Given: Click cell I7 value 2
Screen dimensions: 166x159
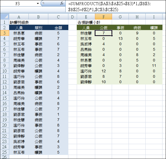Looking at the screenshot, I should click(154, 55).
